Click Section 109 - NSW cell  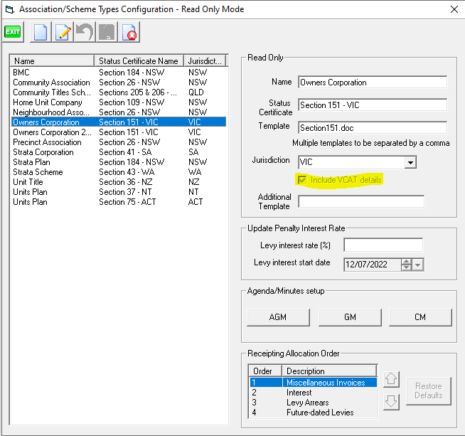[132, 102]
